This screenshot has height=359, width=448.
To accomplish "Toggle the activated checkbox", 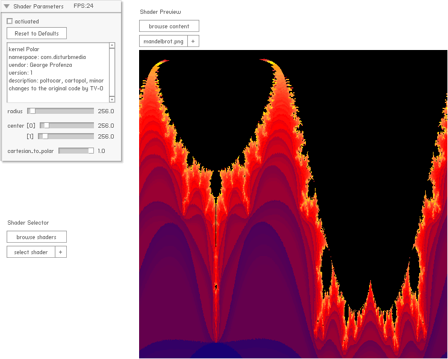I will 10,22.
